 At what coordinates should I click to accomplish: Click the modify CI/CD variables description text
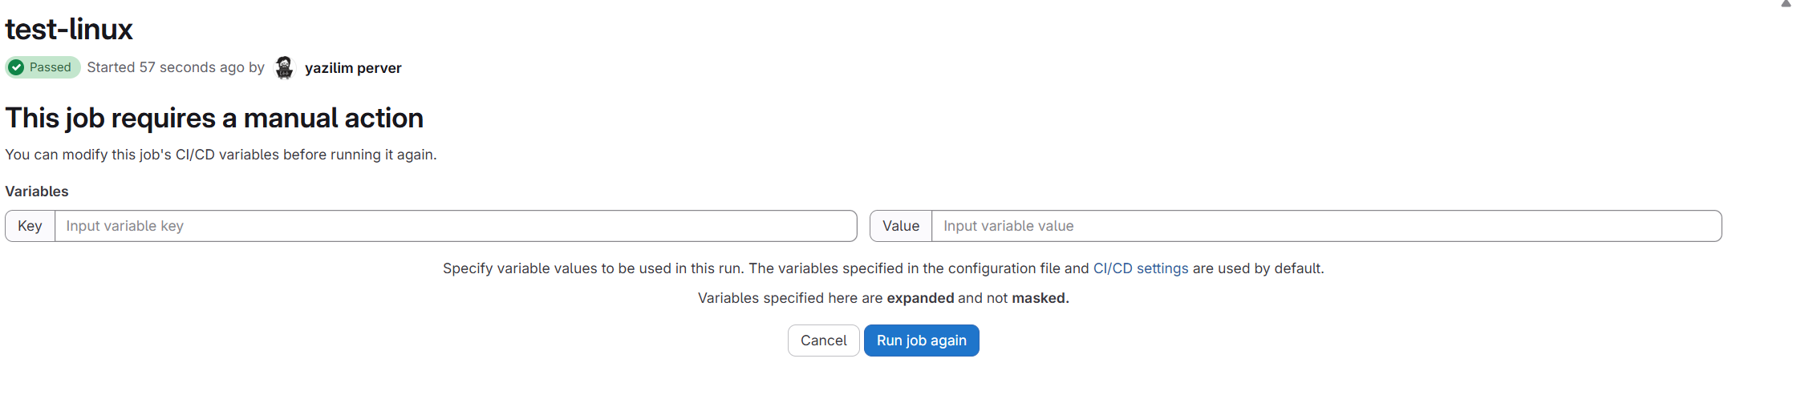coord(221,155)
